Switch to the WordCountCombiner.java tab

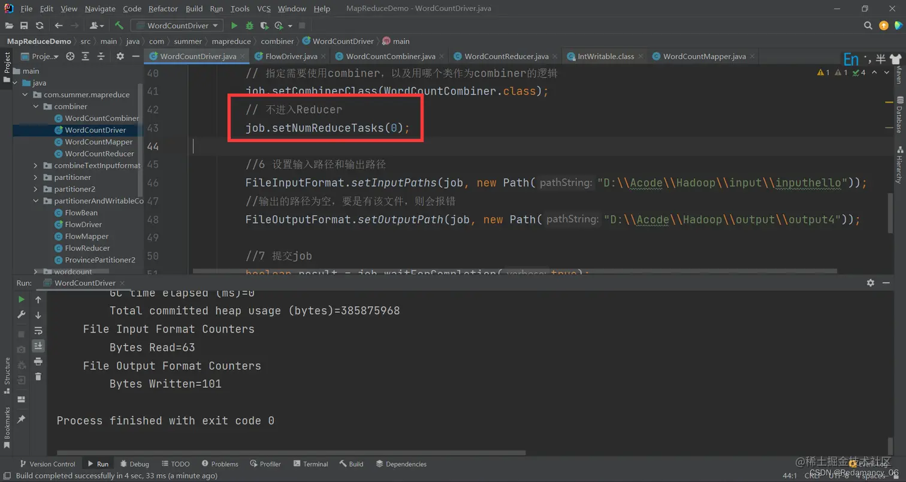point(390,56)
